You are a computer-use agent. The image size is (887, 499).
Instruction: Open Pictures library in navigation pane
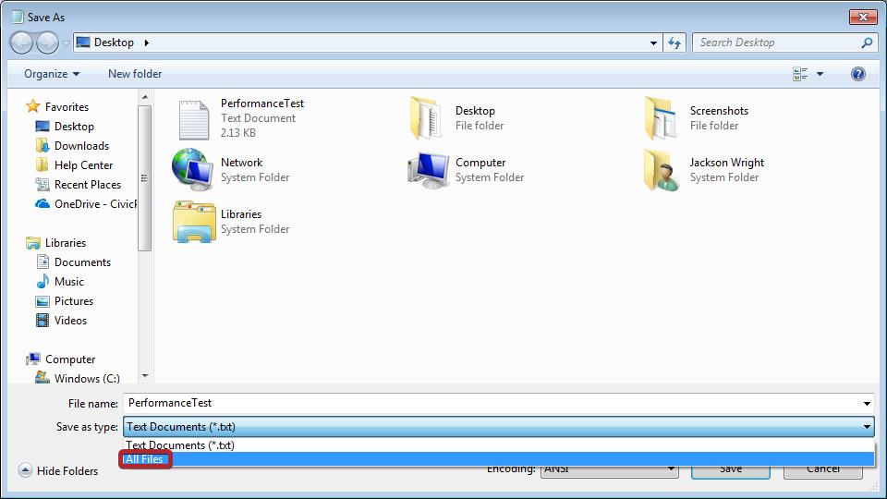(x=74, y=301)
